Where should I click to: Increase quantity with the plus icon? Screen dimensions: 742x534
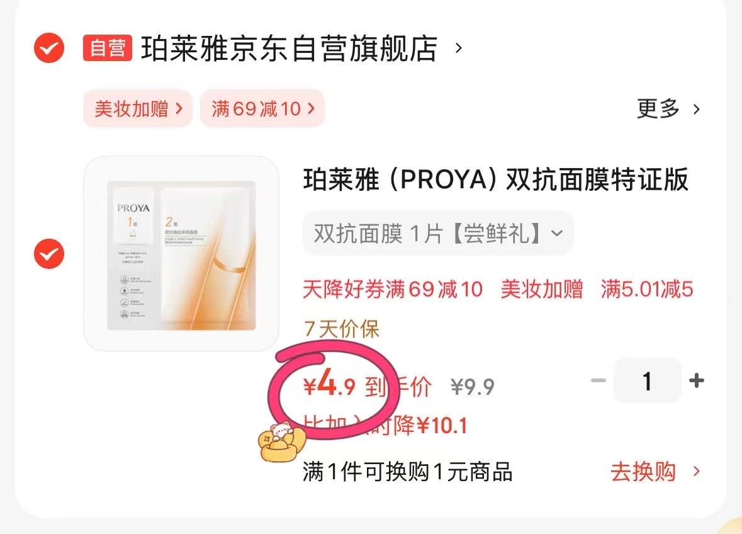697,380
